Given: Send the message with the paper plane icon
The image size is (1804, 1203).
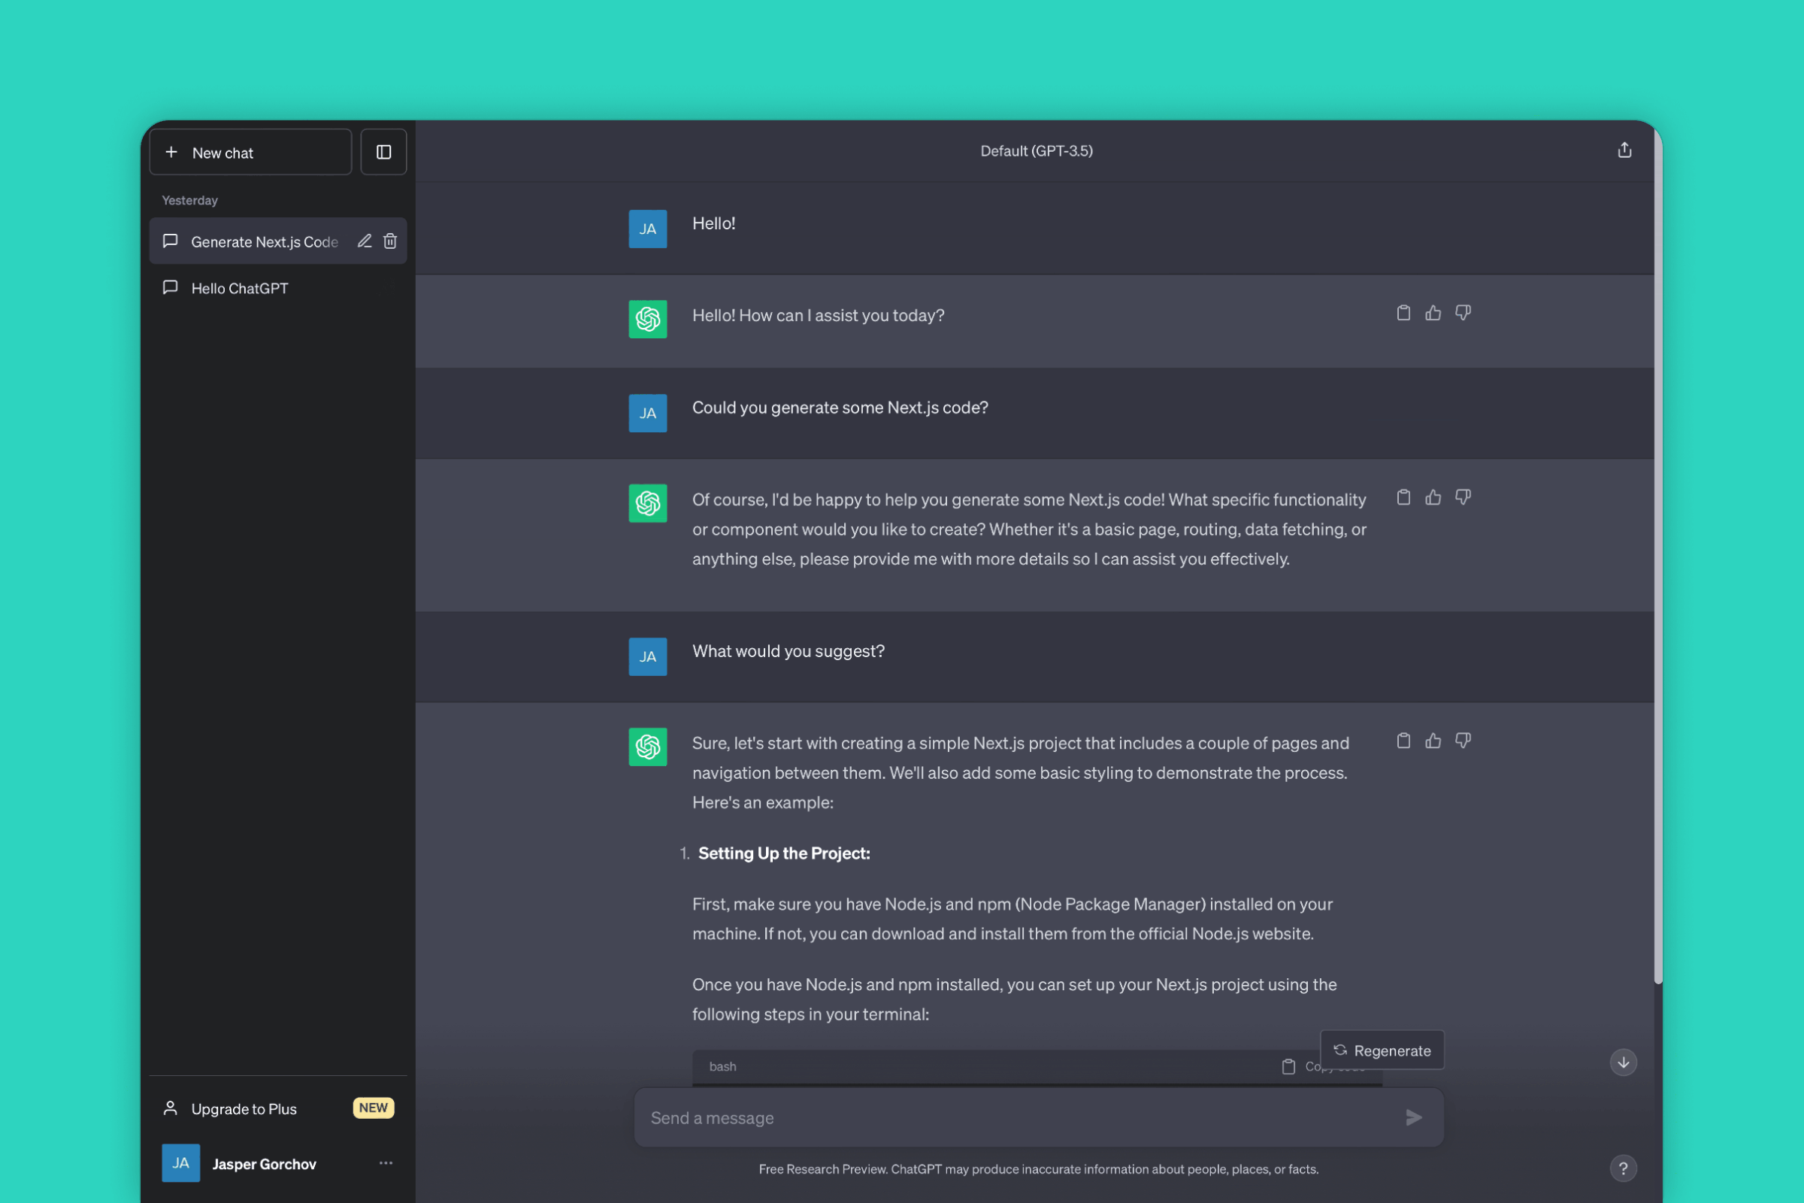Looking at the screenshot, I should click(1414, 1117).
